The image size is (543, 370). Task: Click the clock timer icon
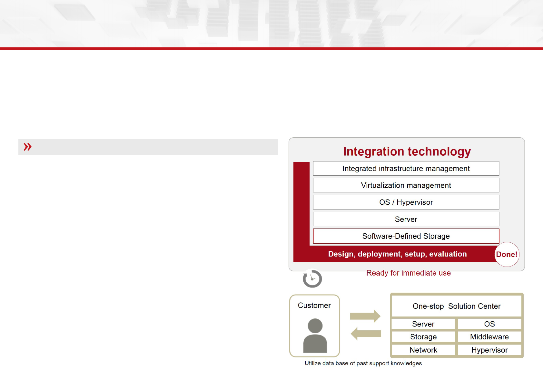(312, 278)
